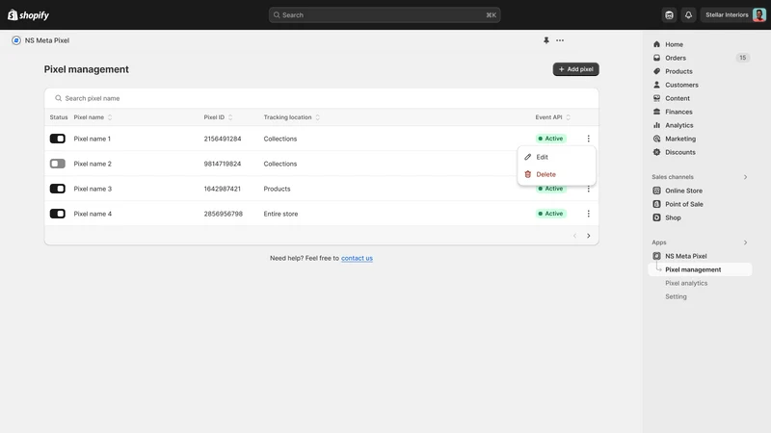Open the app header more options ellipsis
The width and height of the screenshot is (771, 433).
[560, 40]
